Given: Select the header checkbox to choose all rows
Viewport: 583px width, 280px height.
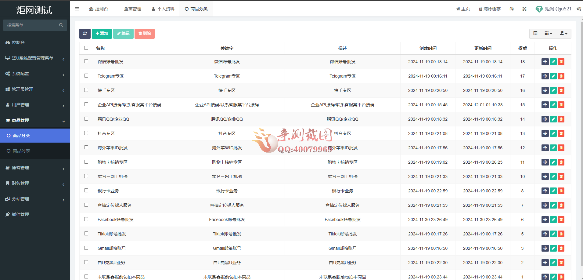Looking at the screenshot, I should pos(86,48).
